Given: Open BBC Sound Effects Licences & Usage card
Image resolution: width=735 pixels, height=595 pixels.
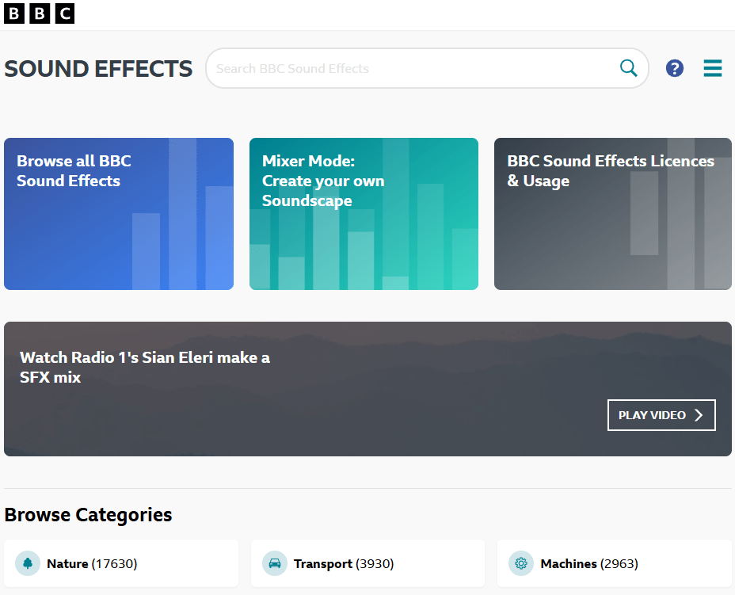Looking at the screenshot, I should [612, 214].
